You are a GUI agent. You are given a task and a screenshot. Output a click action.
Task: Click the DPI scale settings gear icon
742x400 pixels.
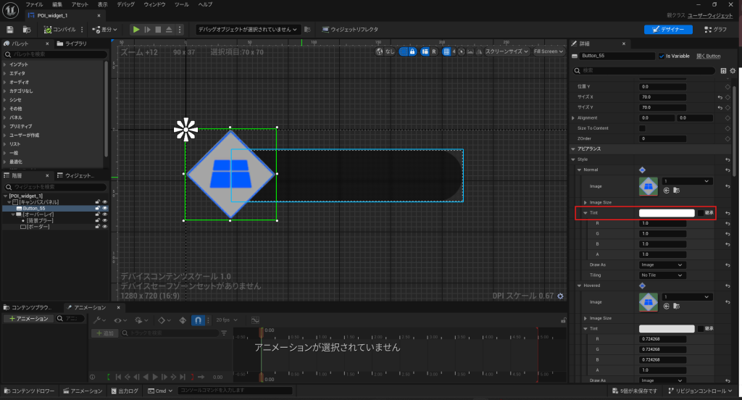click(560, 296)
